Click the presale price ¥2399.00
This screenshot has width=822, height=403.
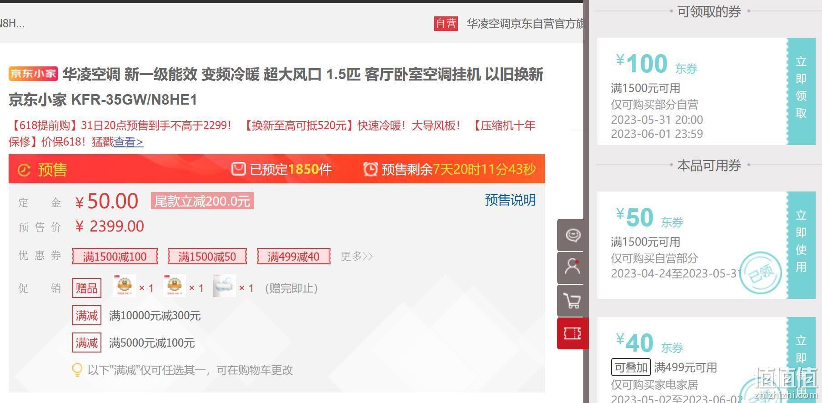tap(109, 226)
